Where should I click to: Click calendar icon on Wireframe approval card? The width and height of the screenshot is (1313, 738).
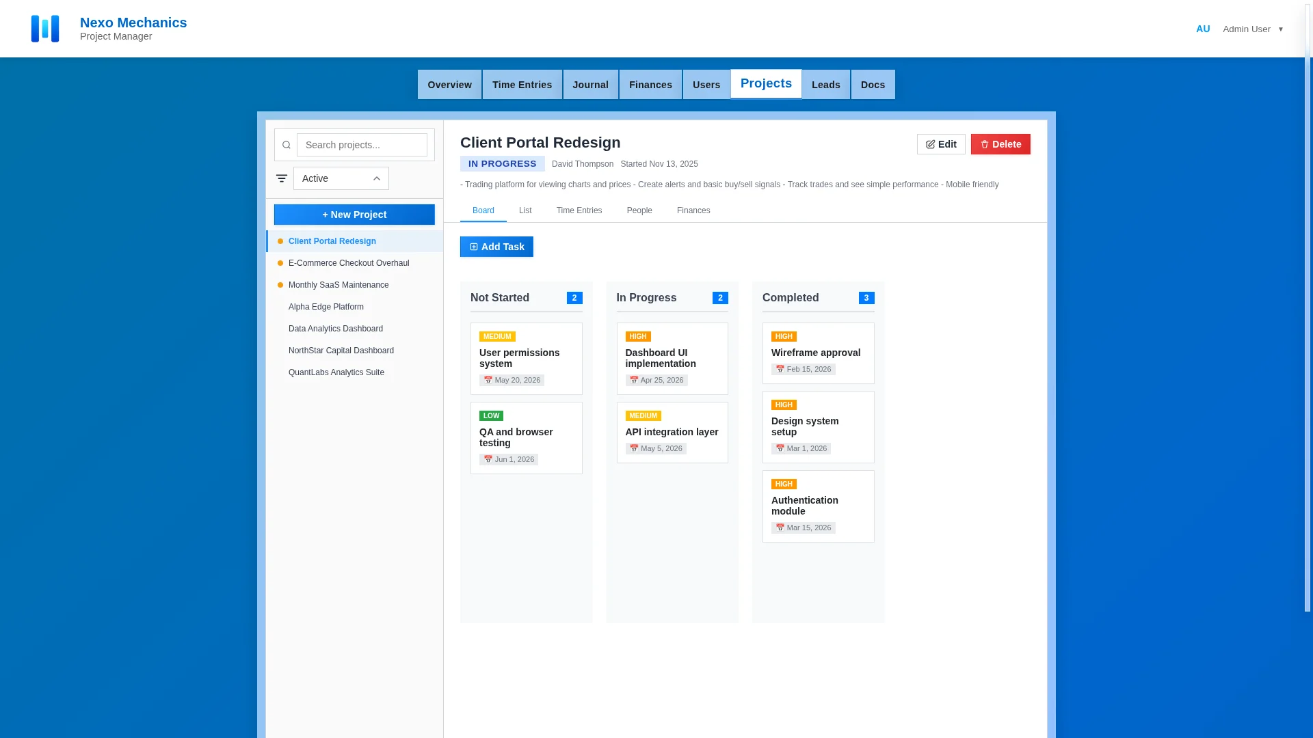[780, 369]
